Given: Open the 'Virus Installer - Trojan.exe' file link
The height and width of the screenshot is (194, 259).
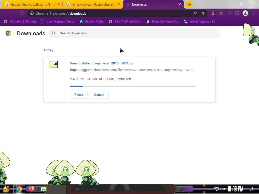Looking at the screenshot, I should pyautogui.click(x=102, y=63).
